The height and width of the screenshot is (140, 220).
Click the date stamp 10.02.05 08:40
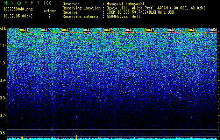pyautogui.click(x=18, y=16)
